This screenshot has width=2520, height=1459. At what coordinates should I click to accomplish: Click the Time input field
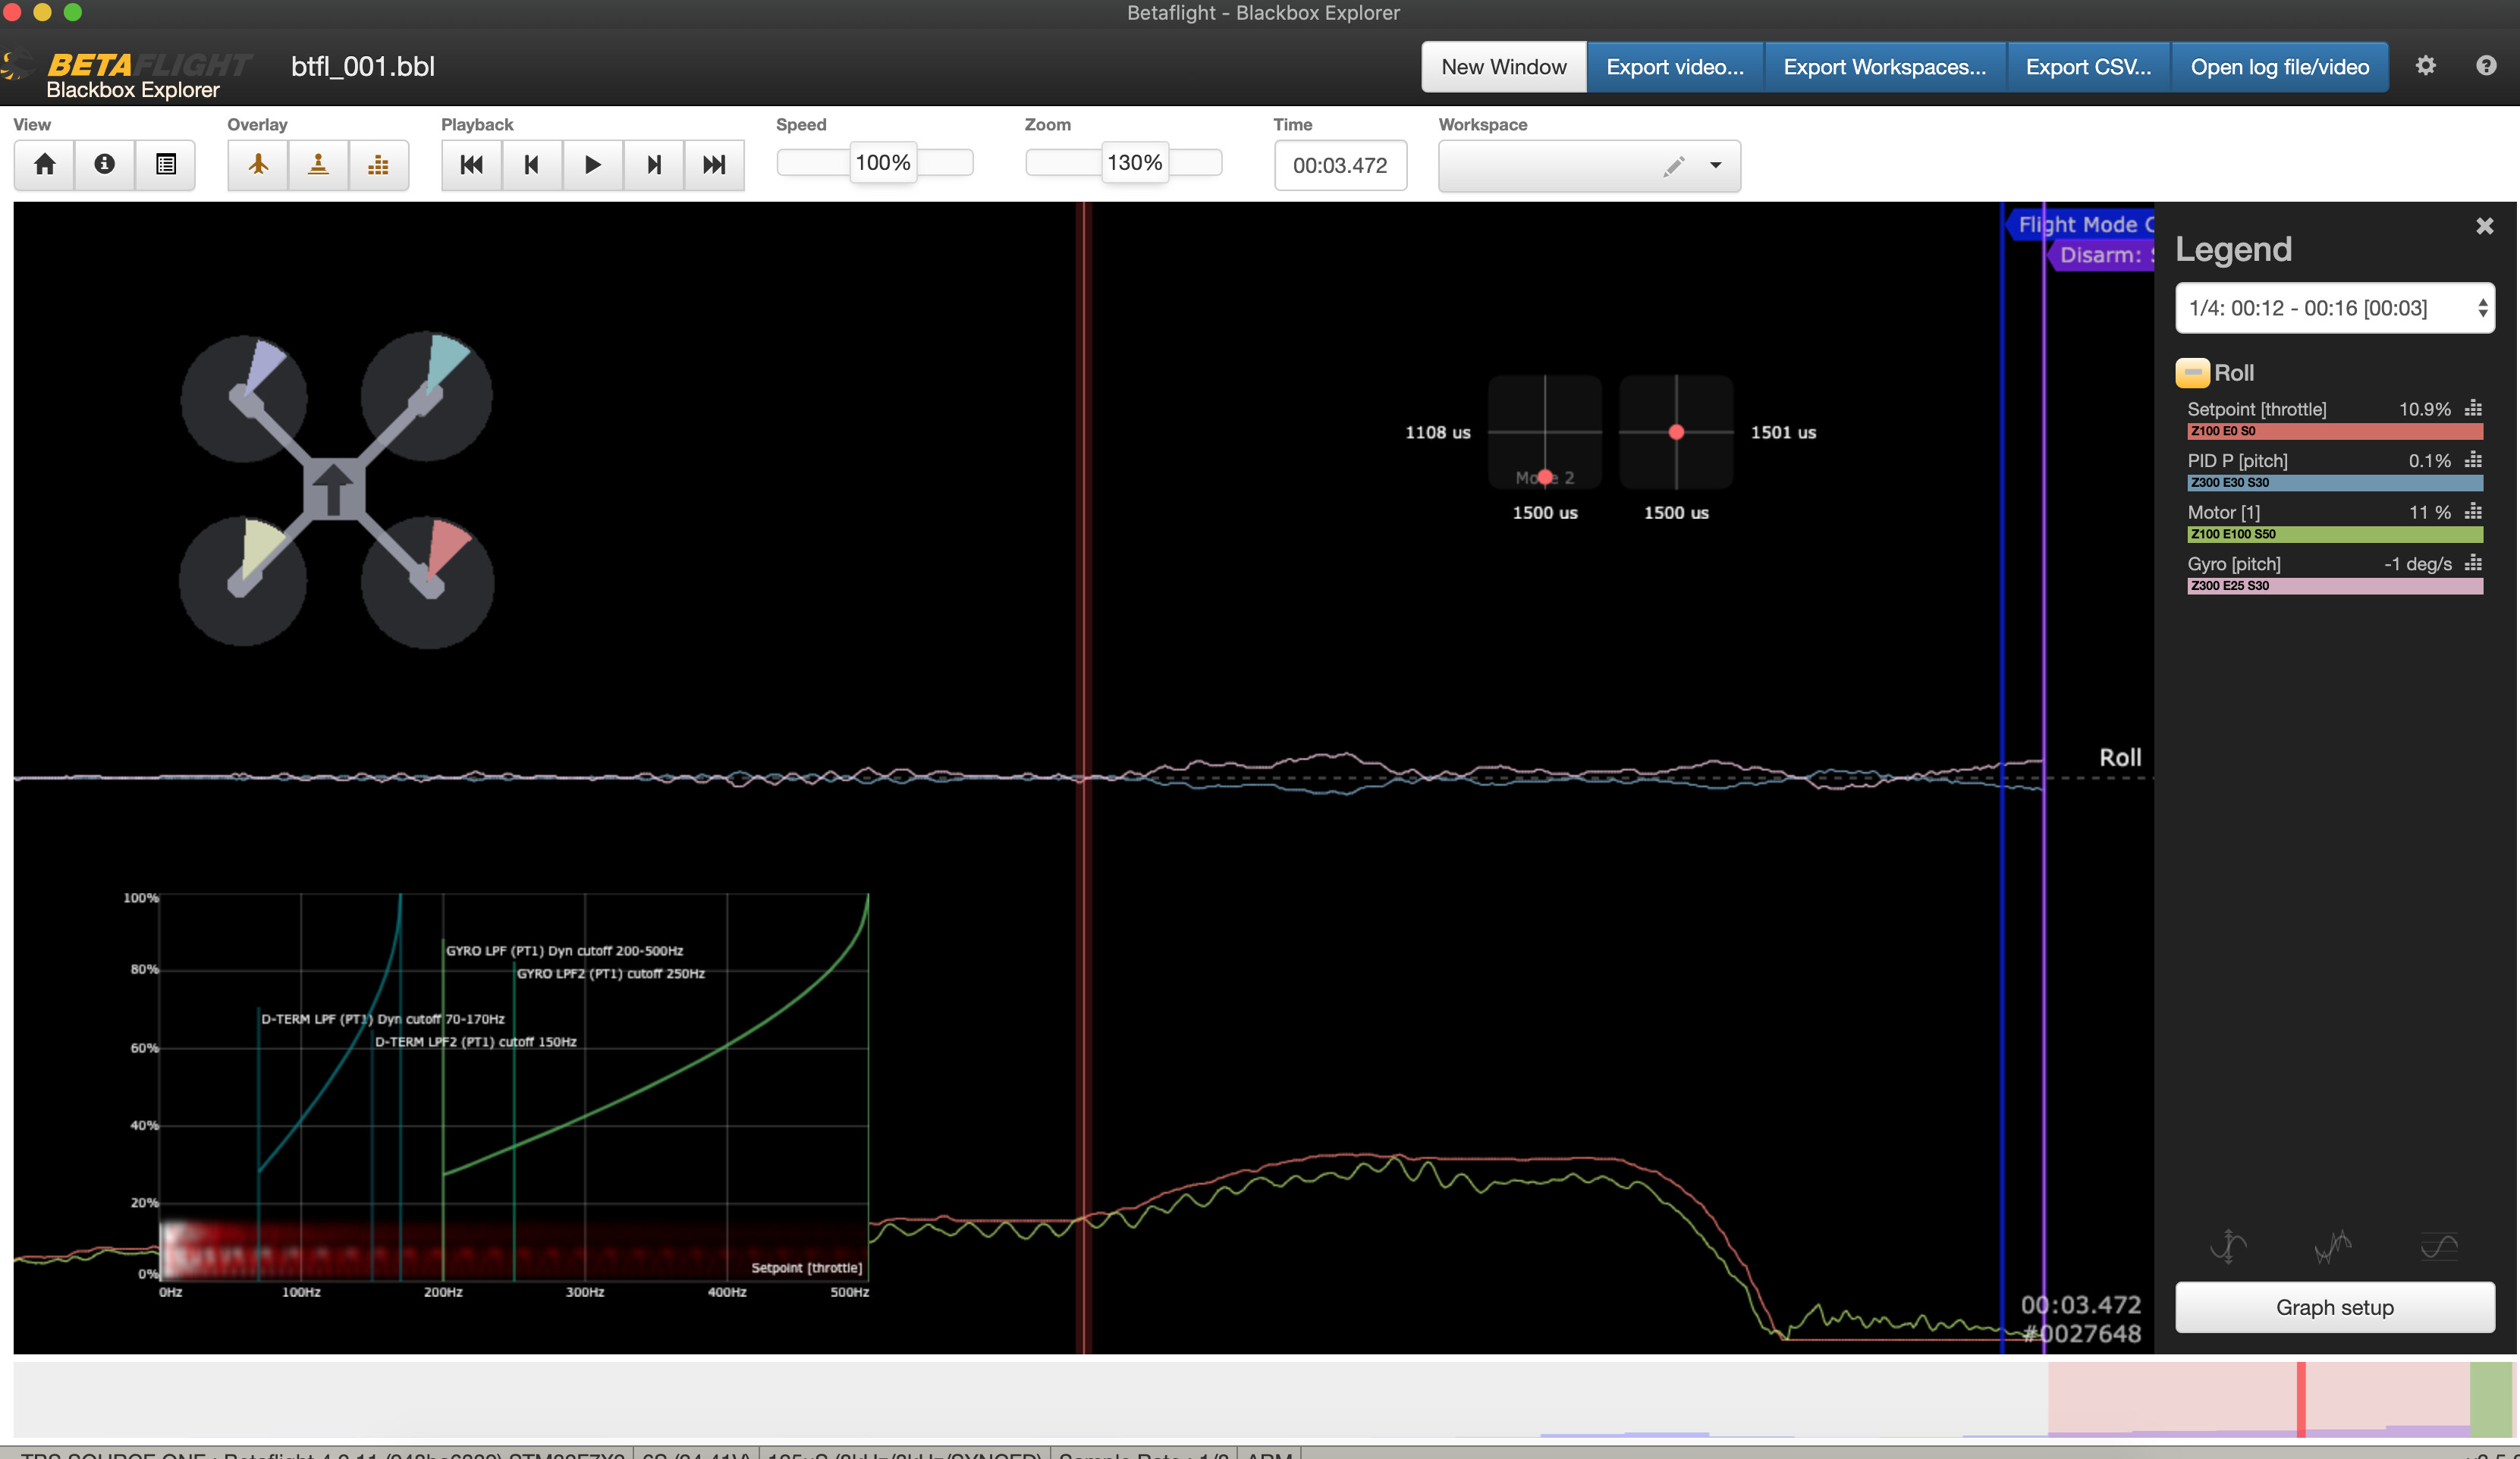pos(1339,166)
